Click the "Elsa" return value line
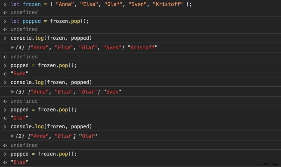 click(19, 162)
